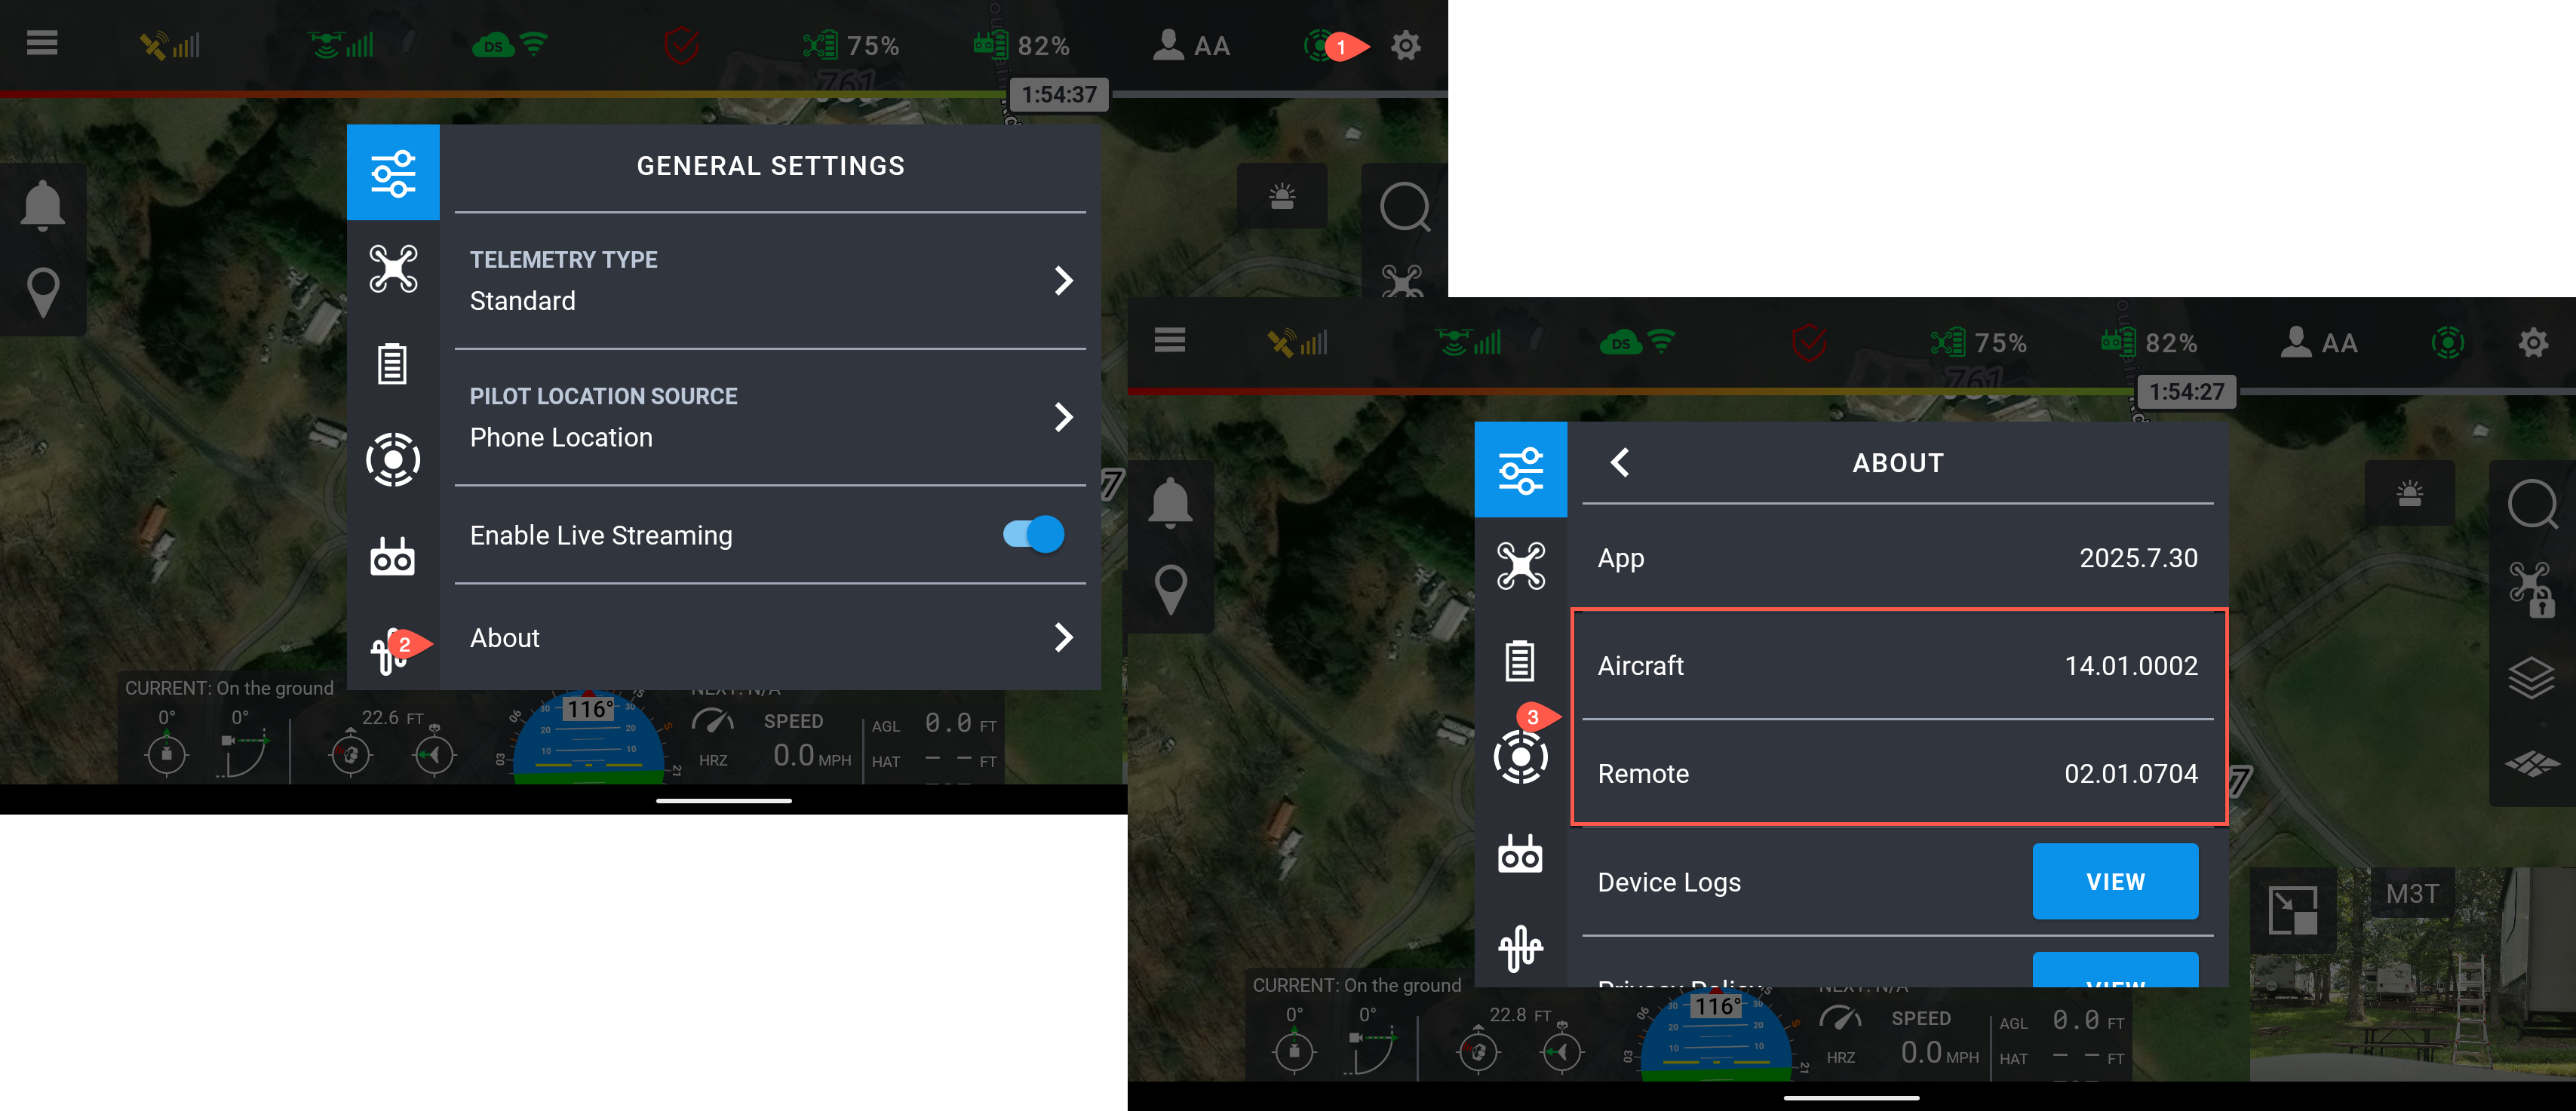This screenshot has width=2576, height=1111.
Task: Tap CURRENT: On the ground status in About screenshot
Action: point(1356,985)
